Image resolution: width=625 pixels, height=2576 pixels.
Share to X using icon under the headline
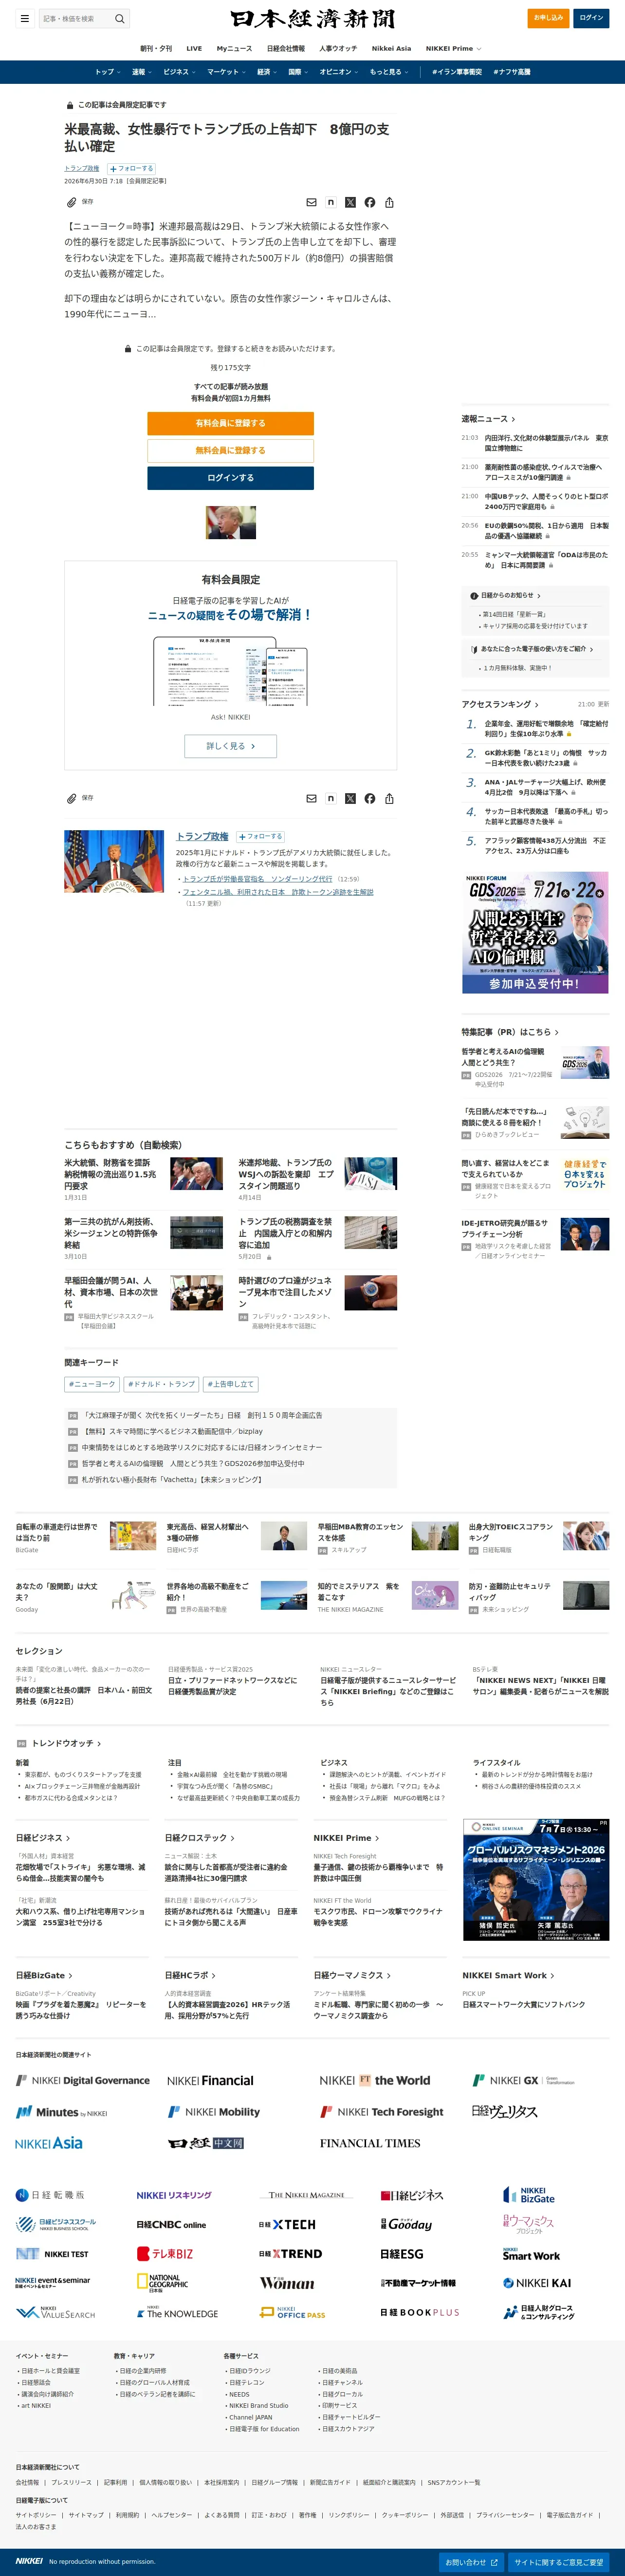pyautogui.click(x=350, y=202)
